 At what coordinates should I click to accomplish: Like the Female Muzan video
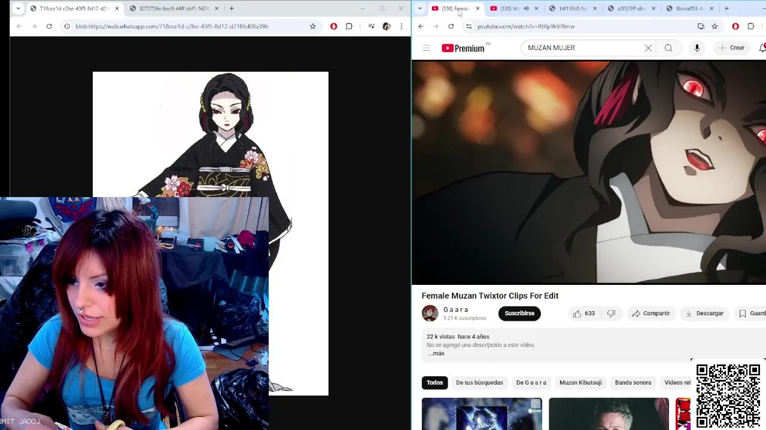click(x=584, y=314)
